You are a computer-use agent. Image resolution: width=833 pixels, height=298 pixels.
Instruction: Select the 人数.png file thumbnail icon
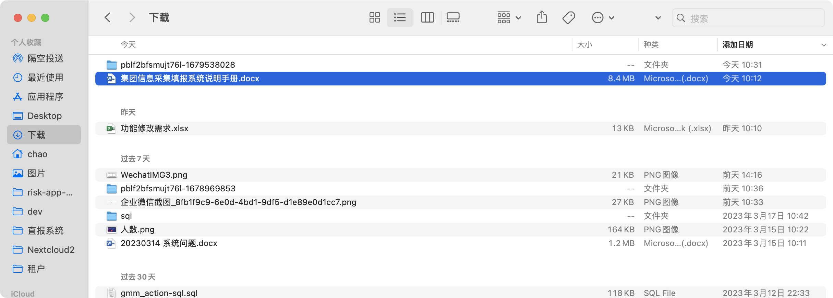(111, 230)
